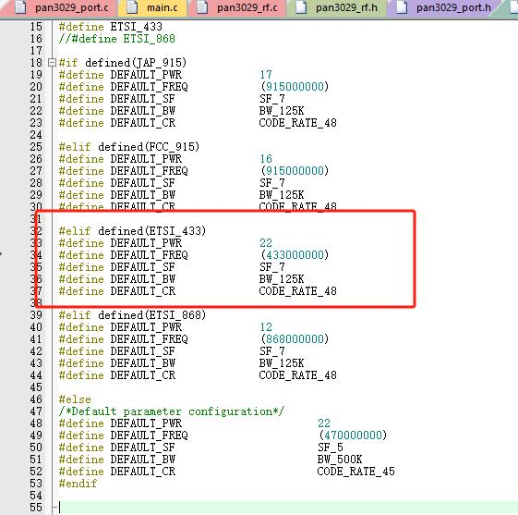Click line number 55 in the gutter
Viewport: 518px width, 515px height.
tap(36, 508)
